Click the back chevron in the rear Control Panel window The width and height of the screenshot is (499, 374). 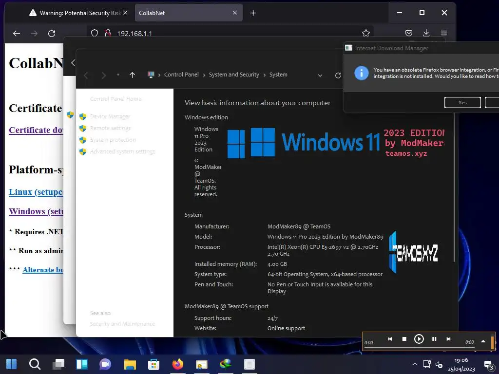point(73,63)
